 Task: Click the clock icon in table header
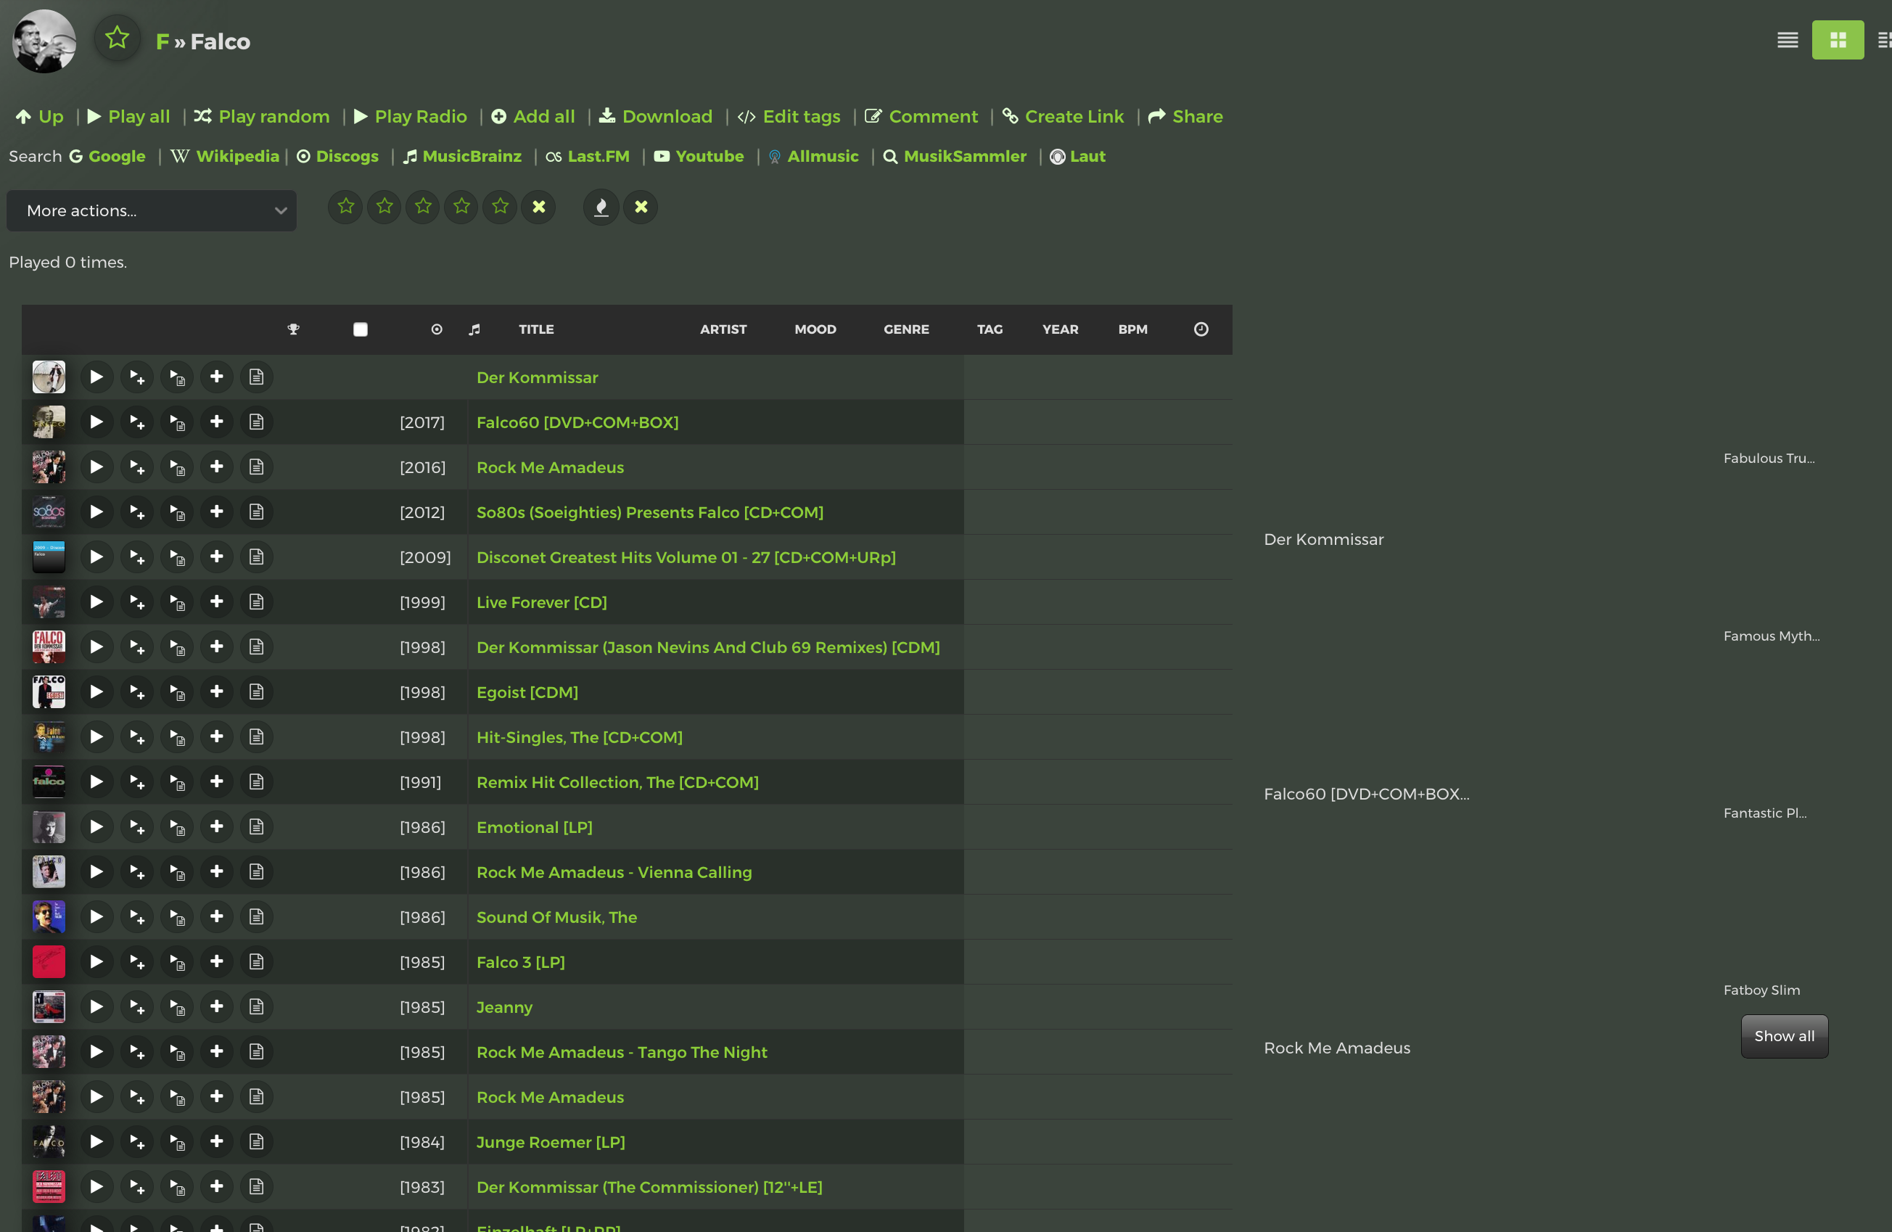pos(1201,329)
